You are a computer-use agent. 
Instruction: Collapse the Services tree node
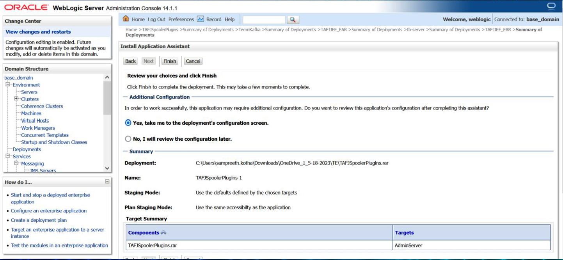point(7,156)
